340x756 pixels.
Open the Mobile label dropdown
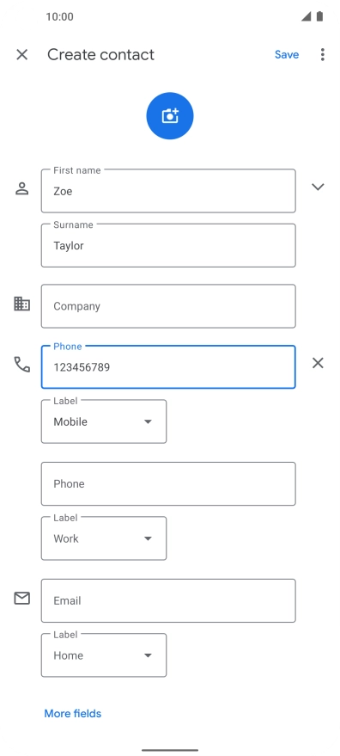tap(104, 421)
